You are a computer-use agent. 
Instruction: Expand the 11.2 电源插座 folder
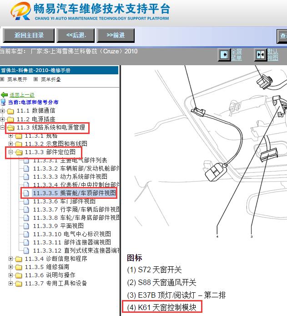(x=2, y=119)
